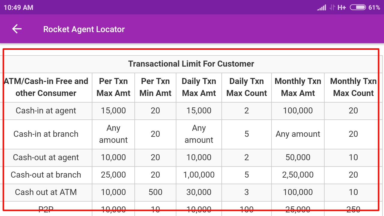Select the Cash-in at agent row label
This screenshot has height=216, width=384.
(46, 110)
